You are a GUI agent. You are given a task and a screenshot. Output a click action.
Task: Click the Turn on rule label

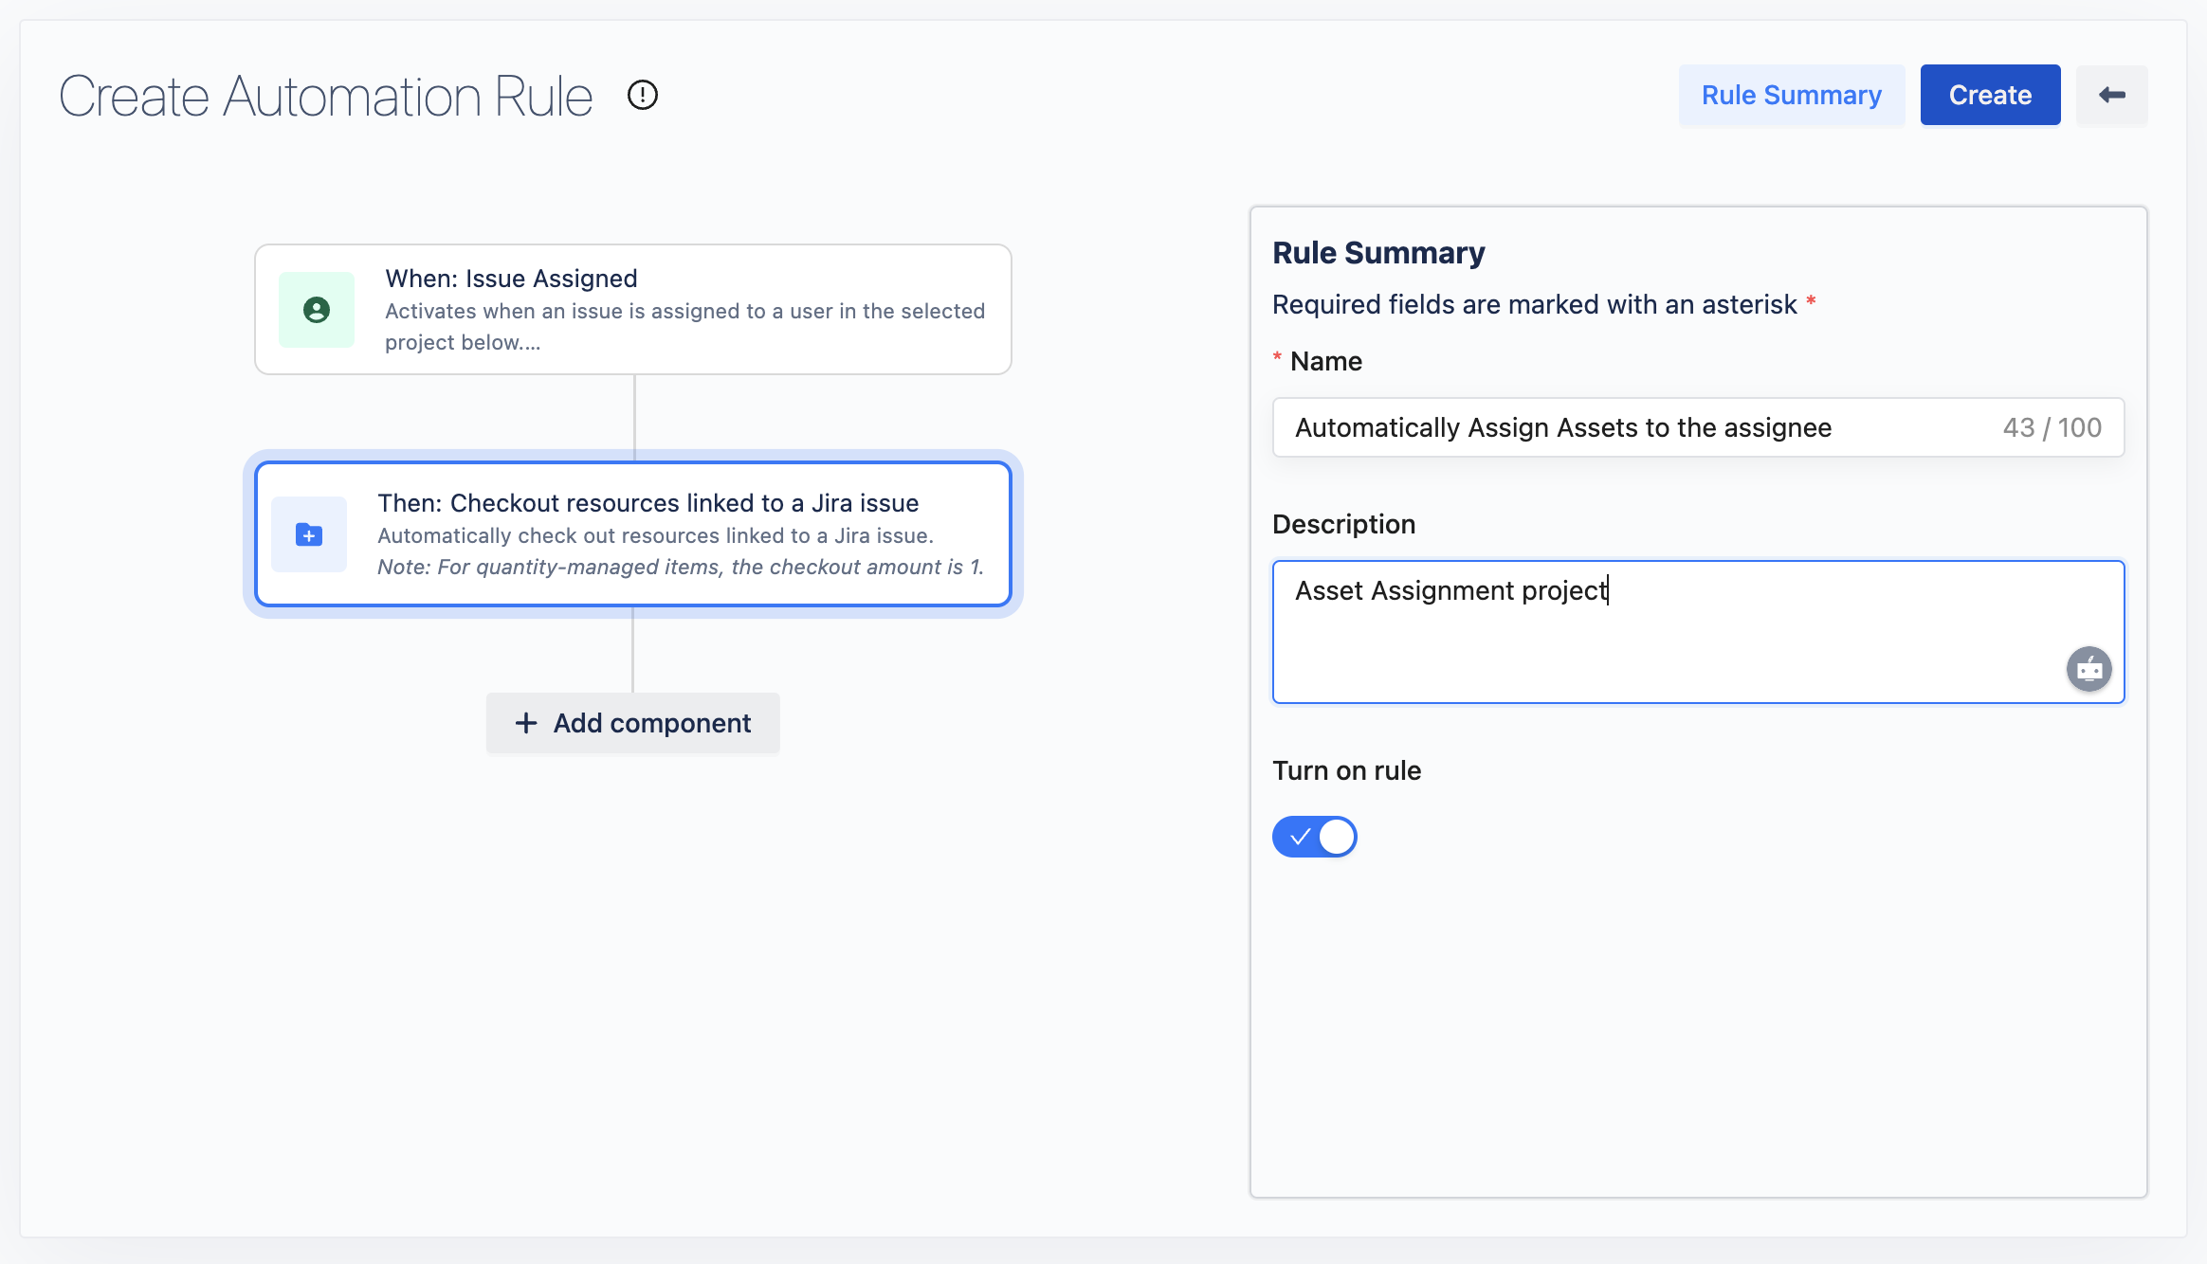click(x=1346, y=770)
